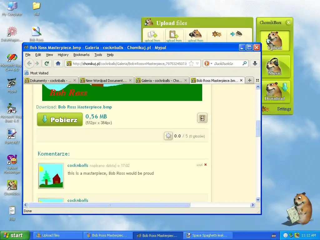Open the View menu
Image resolution: width=320 pixels, height=240 pixels.
tap(49, 55)
